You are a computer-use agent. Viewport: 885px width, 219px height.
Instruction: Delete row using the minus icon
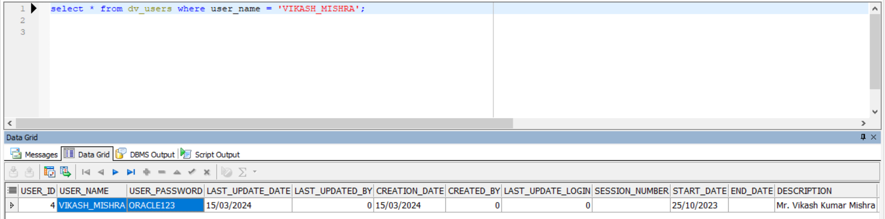click(162, 172)
